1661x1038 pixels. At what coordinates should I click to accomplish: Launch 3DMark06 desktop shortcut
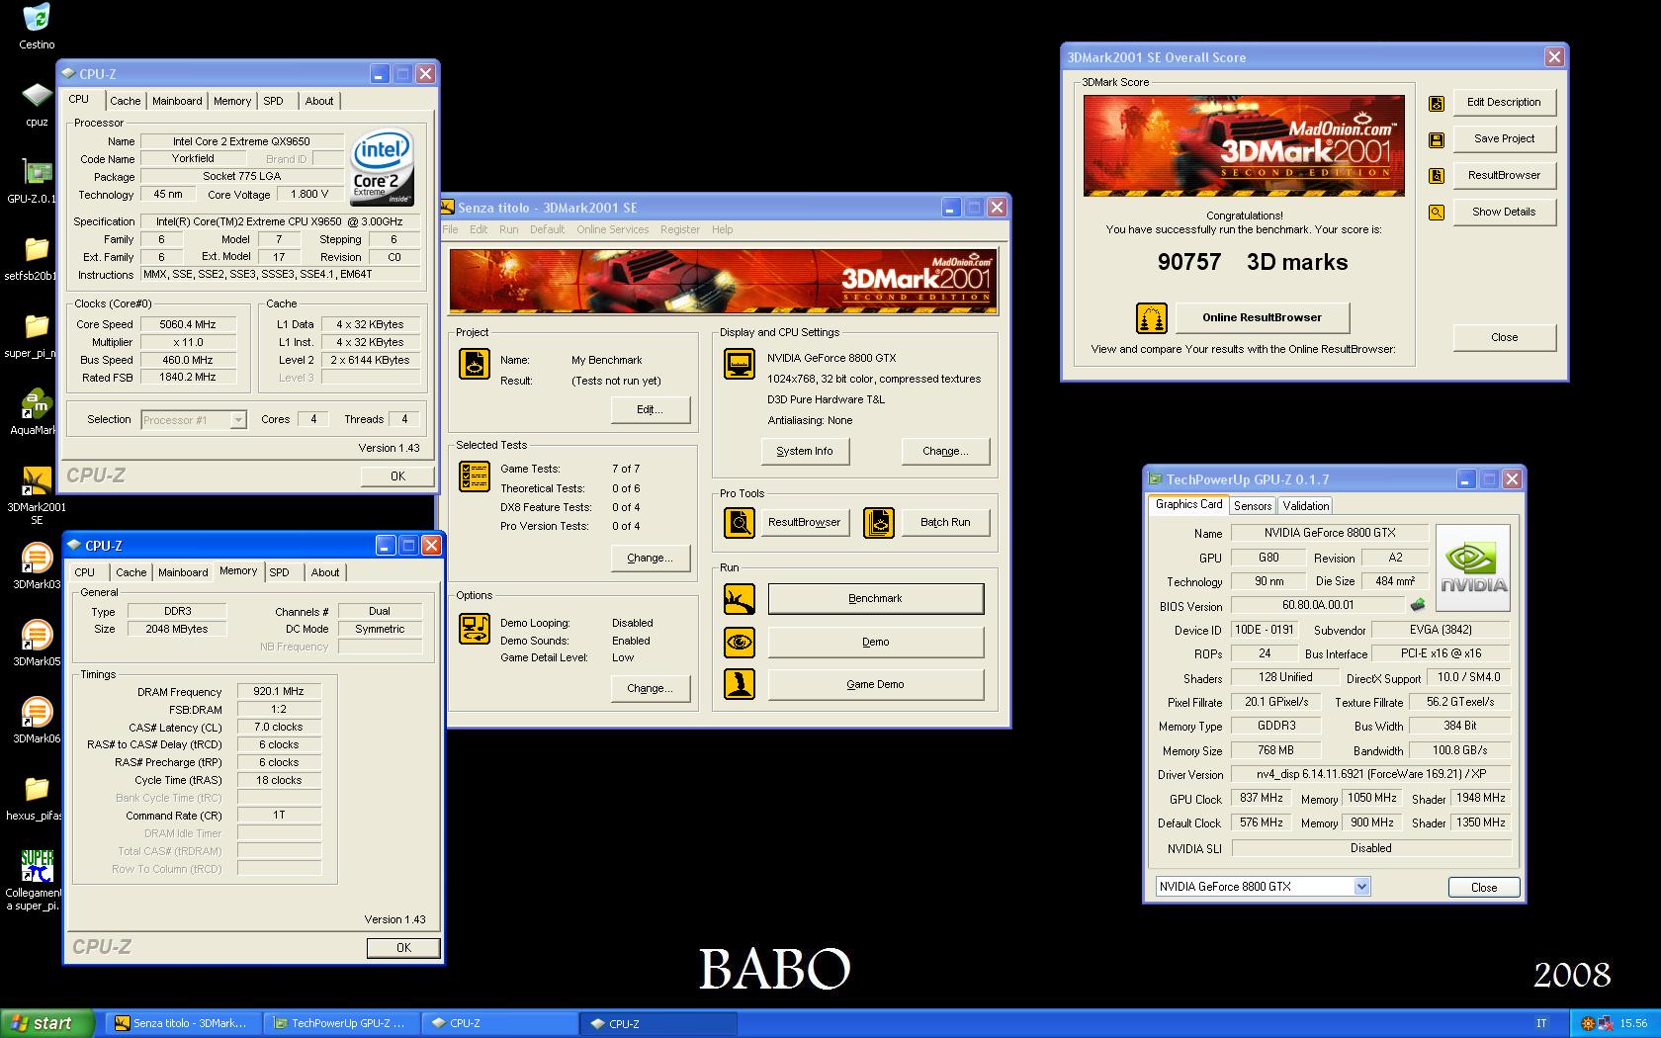click(x=37, y=712)
